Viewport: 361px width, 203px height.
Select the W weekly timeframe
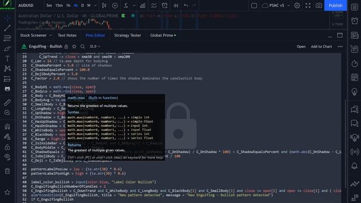click(89, 5)
